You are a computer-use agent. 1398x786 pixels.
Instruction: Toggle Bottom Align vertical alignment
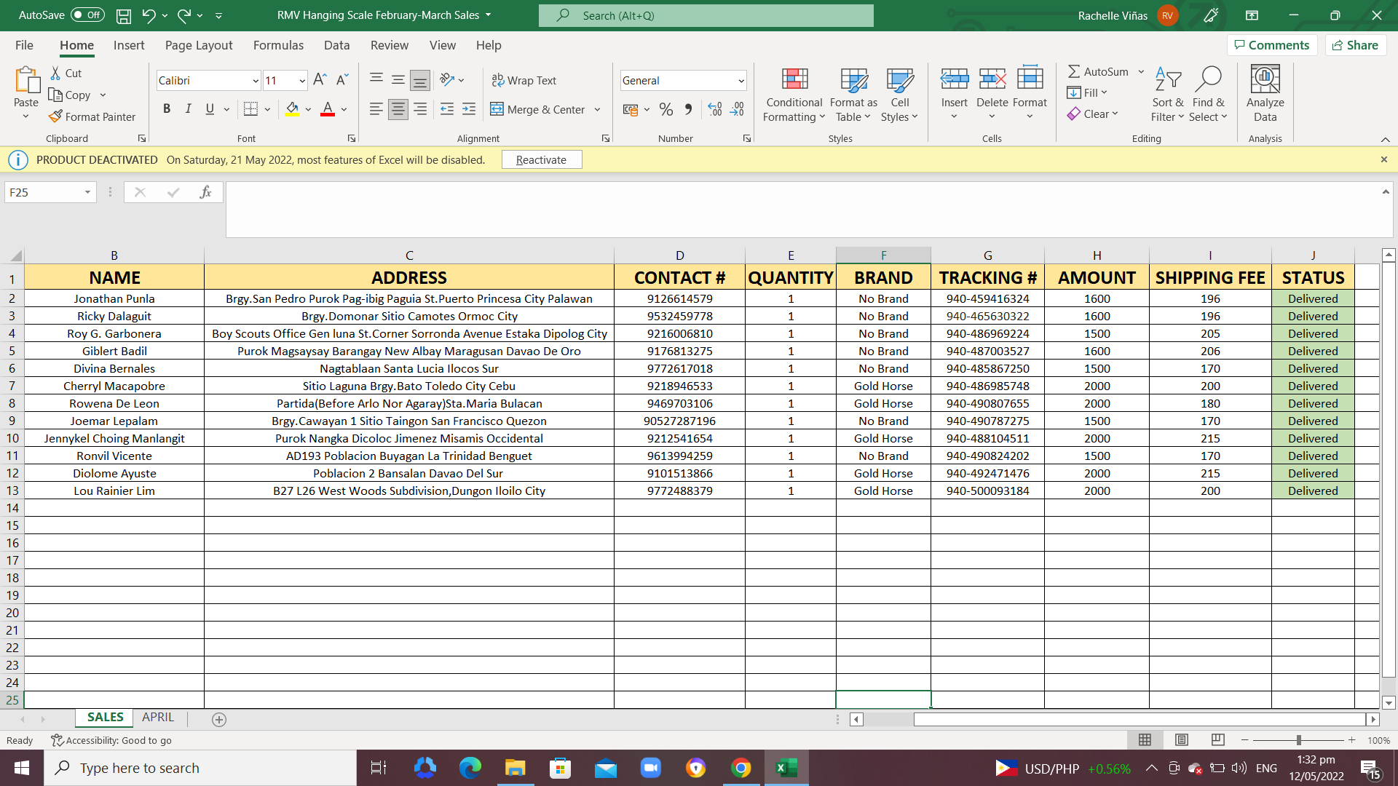[x=419, y=80]
